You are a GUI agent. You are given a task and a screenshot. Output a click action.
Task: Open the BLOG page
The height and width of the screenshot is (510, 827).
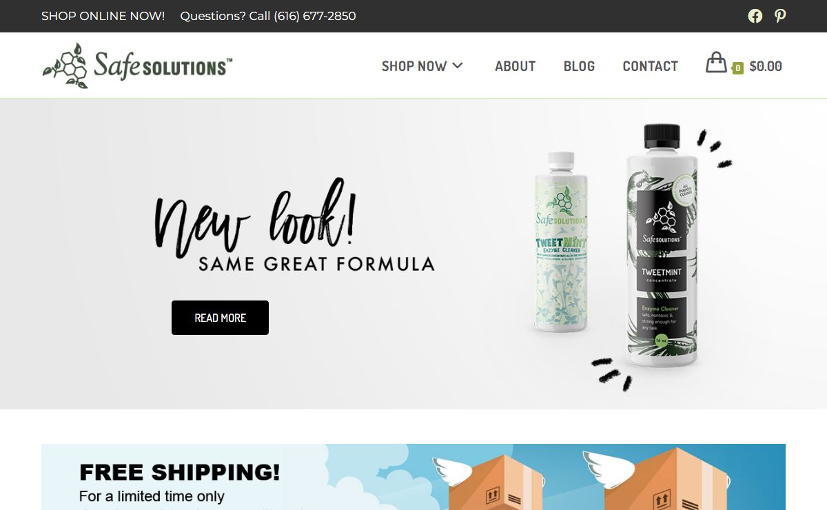(x=579, y=66)
